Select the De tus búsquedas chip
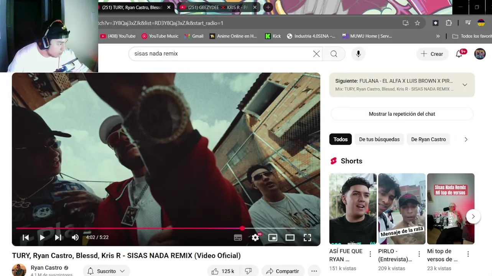This screenshot has height=276, width=492. click(x=379, y=139)
